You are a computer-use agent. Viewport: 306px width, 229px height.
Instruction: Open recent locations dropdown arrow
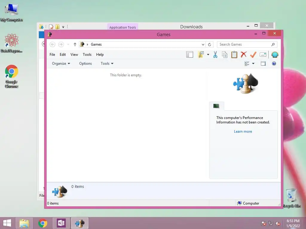coord(68,44)
